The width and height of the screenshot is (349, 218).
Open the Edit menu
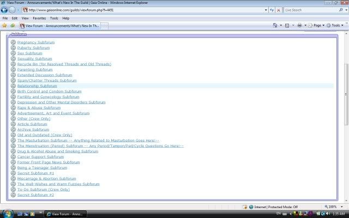point(15,18)
